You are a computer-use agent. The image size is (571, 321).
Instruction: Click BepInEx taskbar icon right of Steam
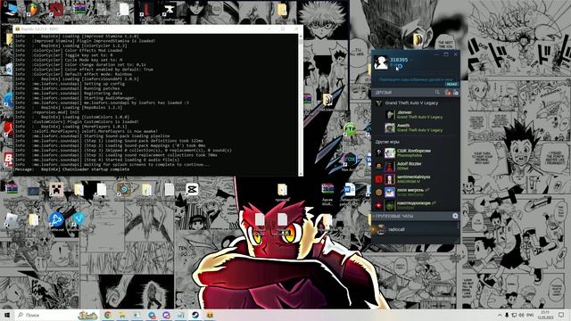[x=211, y=315]
